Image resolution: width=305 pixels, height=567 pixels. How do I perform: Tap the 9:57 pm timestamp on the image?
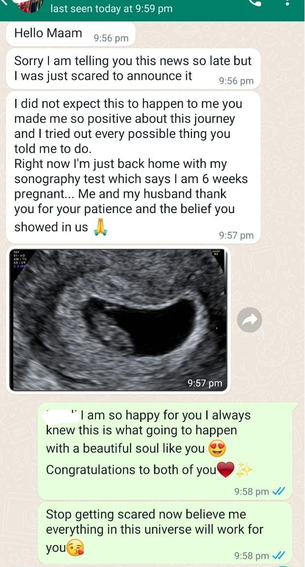205,382
